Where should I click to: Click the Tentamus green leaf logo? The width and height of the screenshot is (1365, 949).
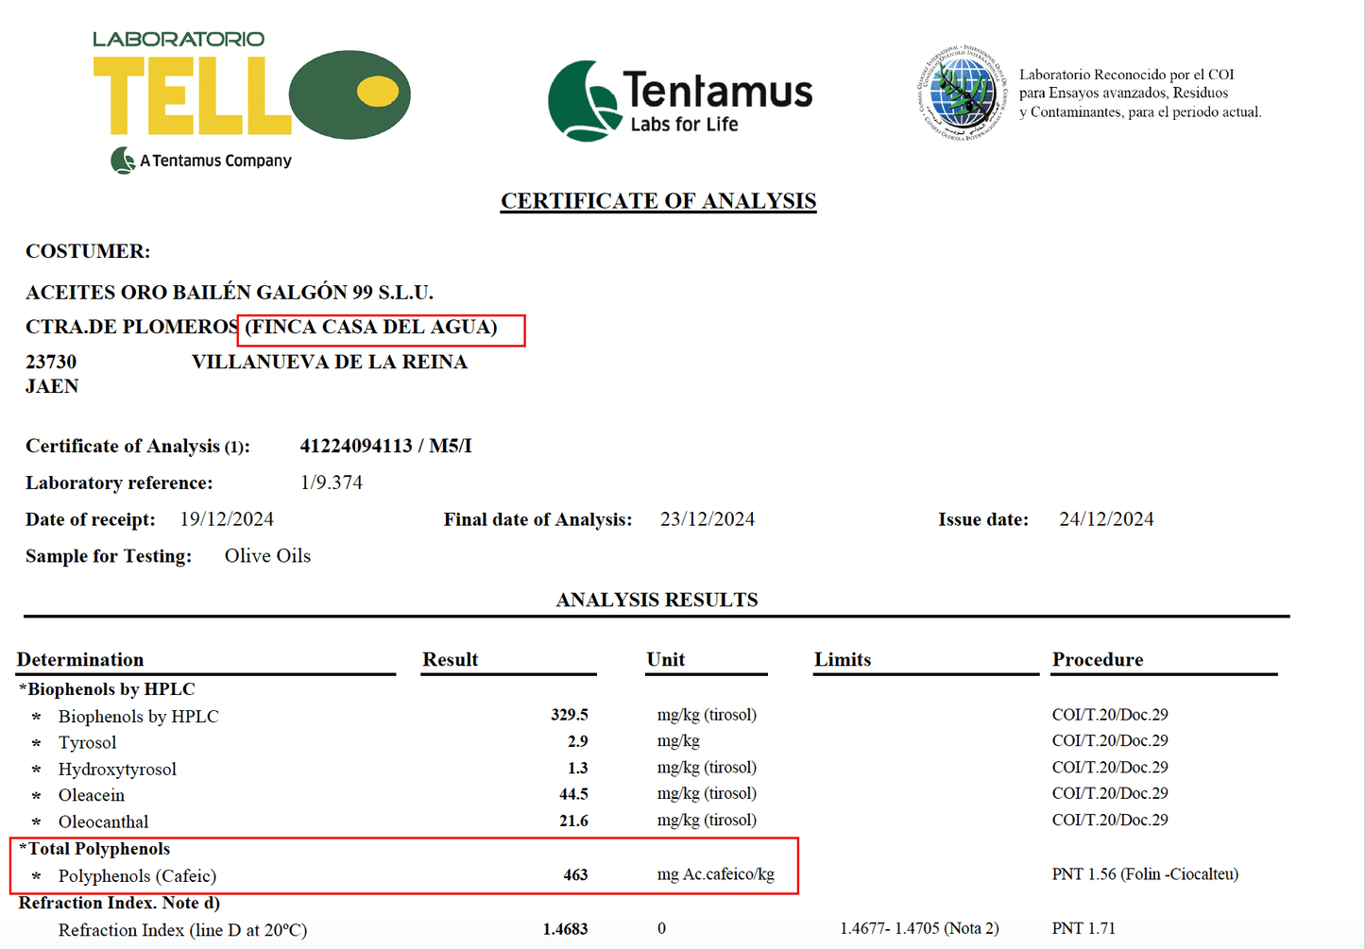[582, 102]
